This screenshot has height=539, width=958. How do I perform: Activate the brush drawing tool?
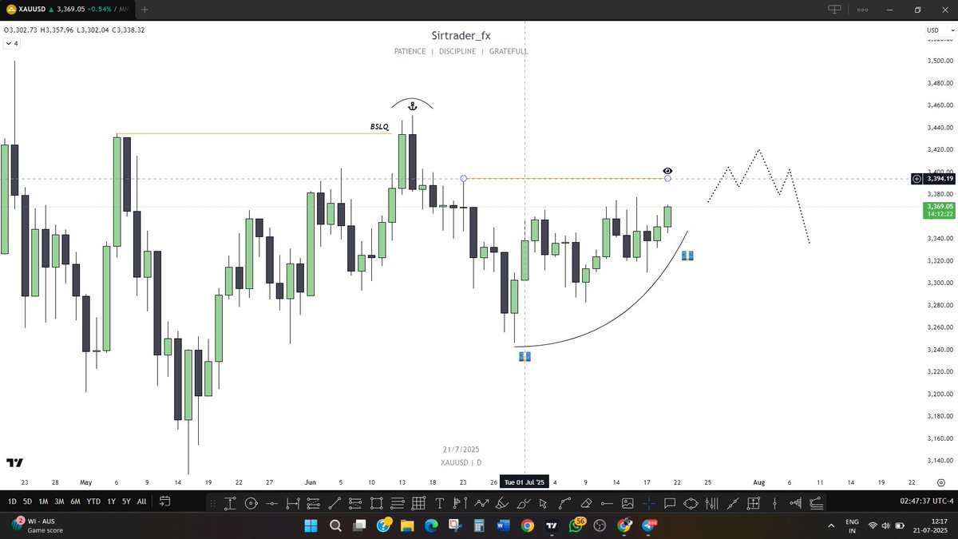(x=502, y=503)
